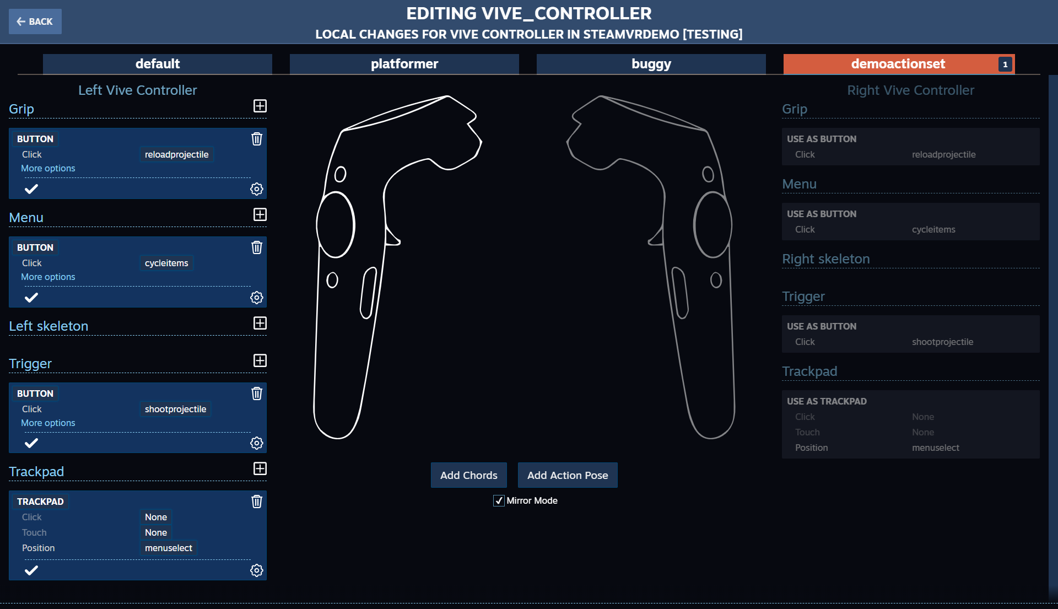Select the demoactionset tab
1058x609 pixels.
coord(898,64)
